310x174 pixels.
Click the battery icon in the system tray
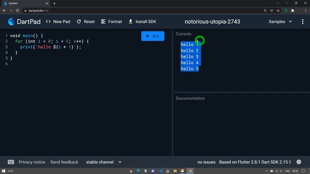(272, 171)
